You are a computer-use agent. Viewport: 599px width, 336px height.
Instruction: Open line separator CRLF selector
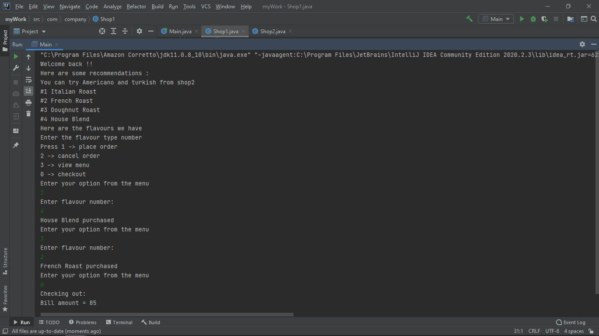point(534,331)
